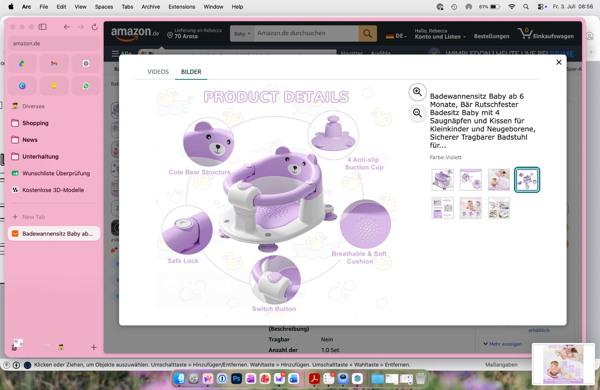Click the Amazon search magnifier button
This screenshot has height=390, width=600.
[x=368, y=33]
